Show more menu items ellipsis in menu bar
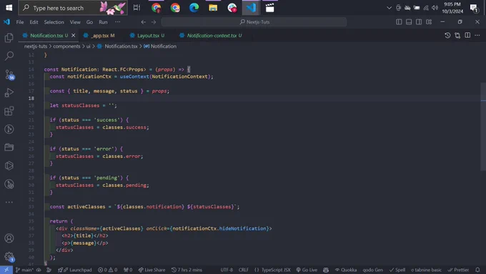This screenshot has height=274, width=486. tap(117, 22)
